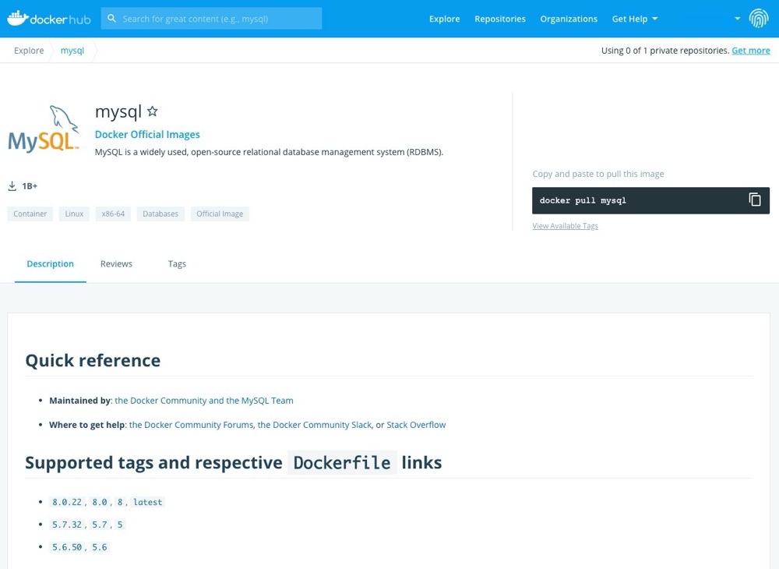Open the Docker Community Forums link
Viewport: 779px width, 569px height.
point(192,425)
